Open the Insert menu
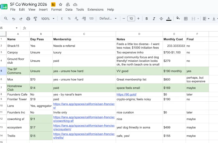The width and height of the screenshot is (218, 143). pyautogui.click(x=43, y=10)
